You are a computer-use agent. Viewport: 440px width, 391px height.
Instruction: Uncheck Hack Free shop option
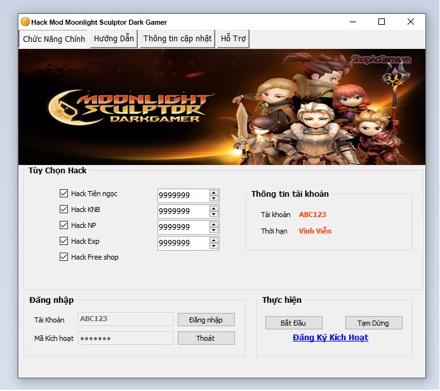pyautogui.click(x=63, y=256)
